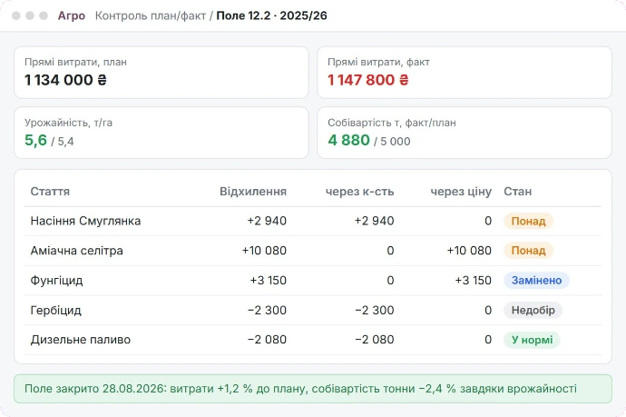Click через к-сть 0 for Аміачна селітра
The image size is (626, 417).
(390, 251)
